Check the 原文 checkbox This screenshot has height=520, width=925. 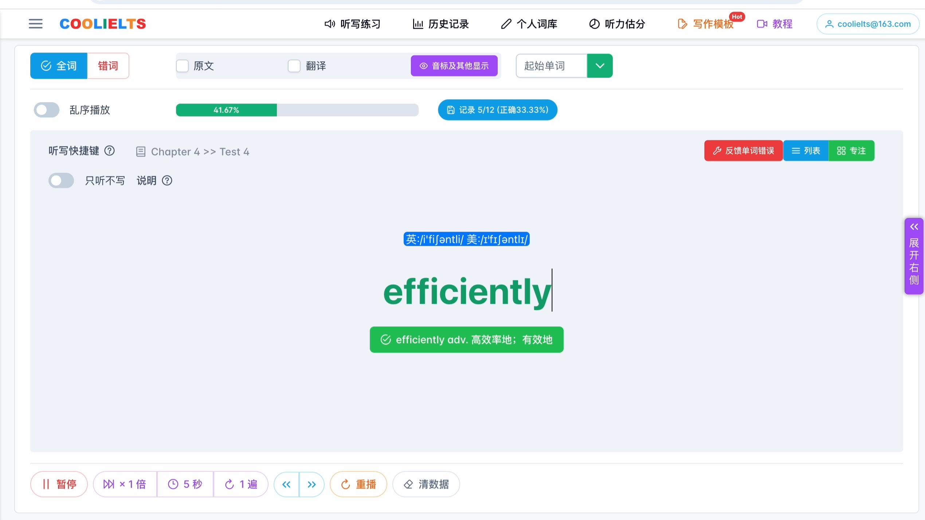point(183,66)
